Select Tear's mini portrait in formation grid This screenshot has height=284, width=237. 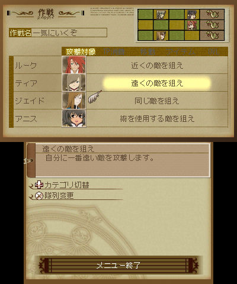click(x=161, y=14)
